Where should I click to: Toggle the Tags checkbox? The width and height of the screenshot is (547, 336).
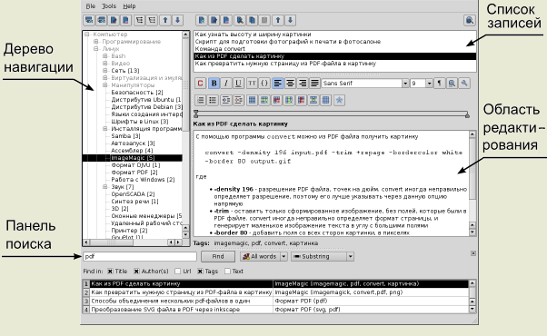[200, 272]
